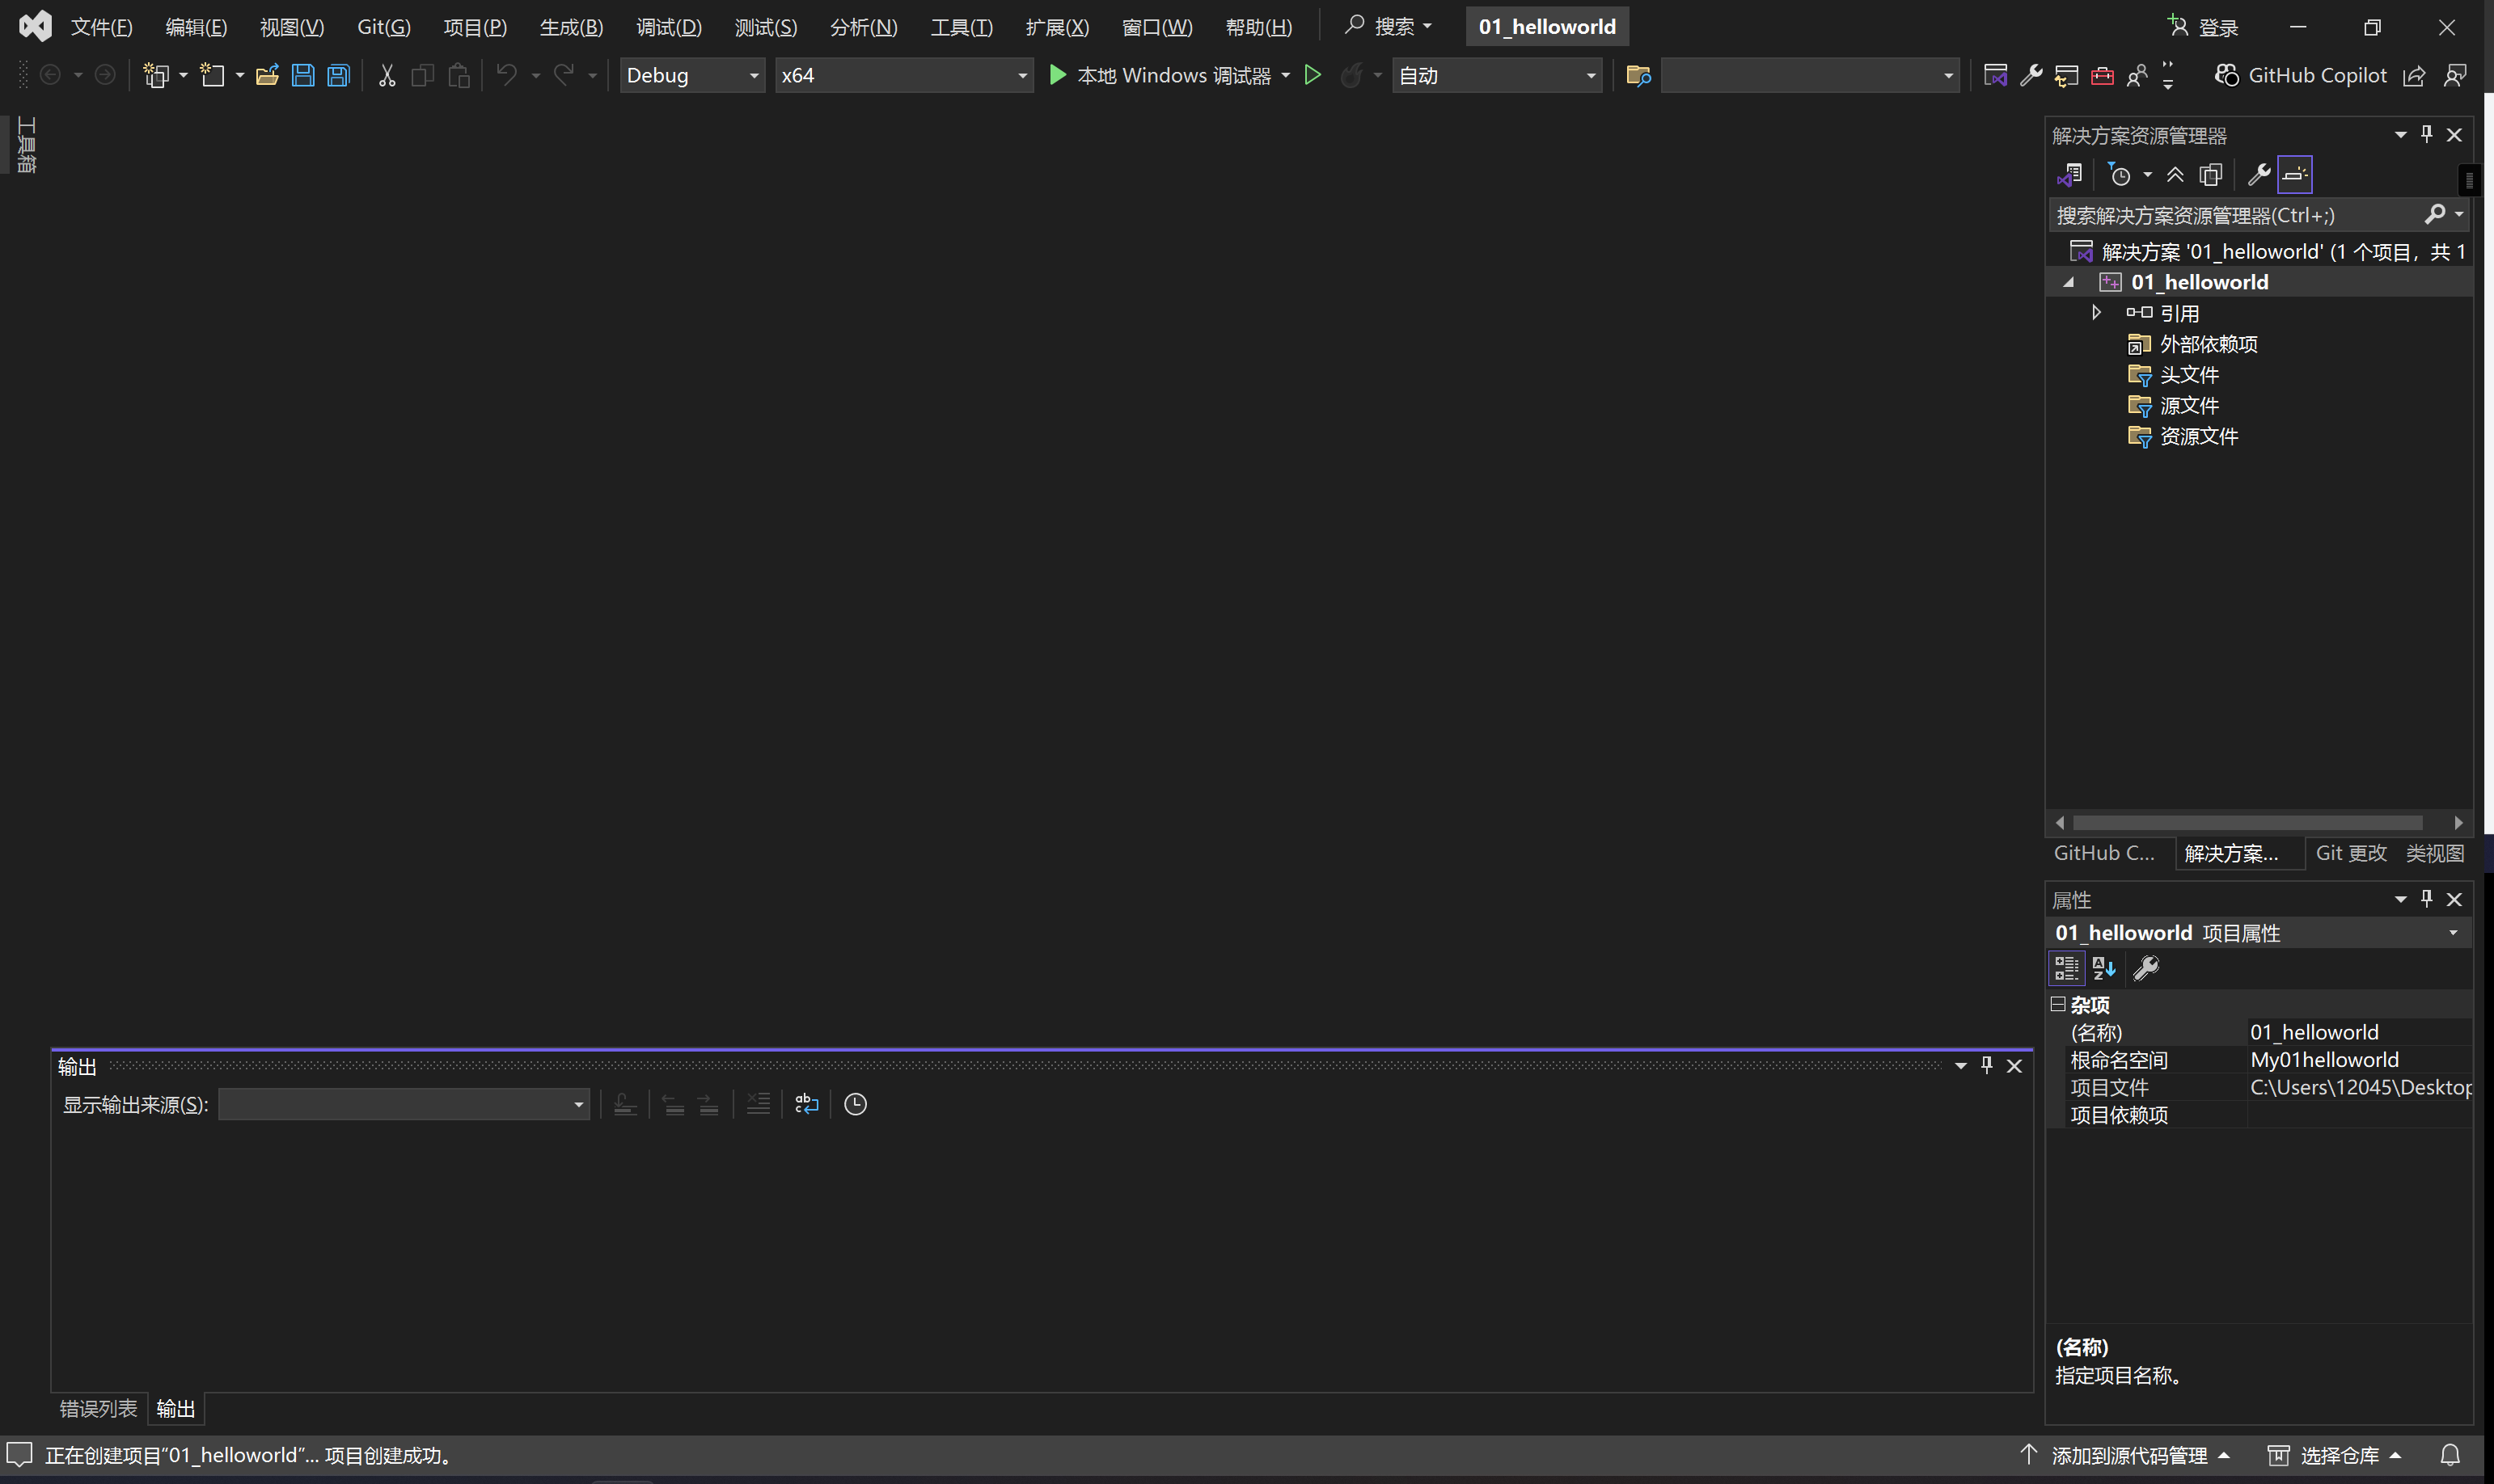
Task: Click 选择仓库 in status bar
Action: pos(2334,1456)
